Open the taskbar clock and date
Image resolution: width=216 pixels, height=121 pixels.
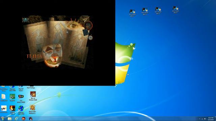[211, 119]
